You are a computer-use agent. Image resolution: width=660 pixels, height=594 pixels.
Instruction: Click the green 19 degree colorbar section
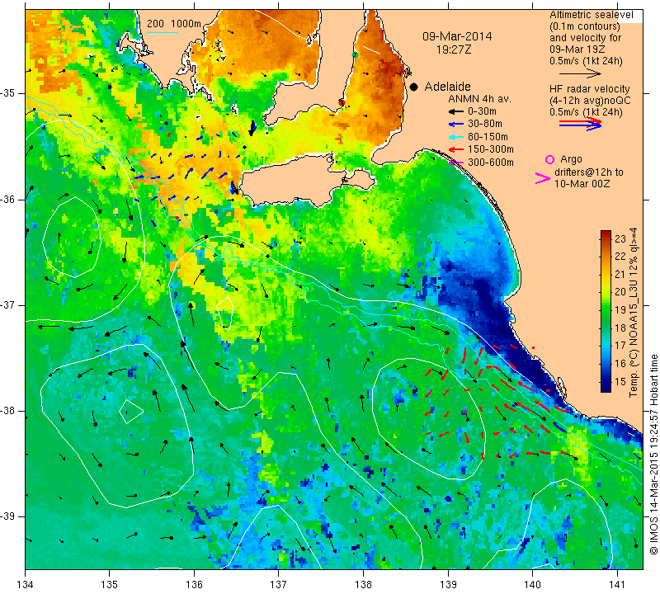pos(606,310)
